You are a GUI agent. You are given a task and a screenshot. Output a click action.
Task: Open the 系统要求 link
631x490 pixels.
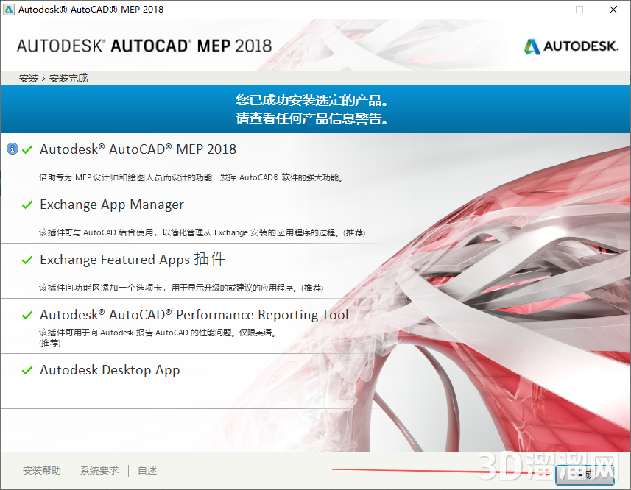[99, 470]
